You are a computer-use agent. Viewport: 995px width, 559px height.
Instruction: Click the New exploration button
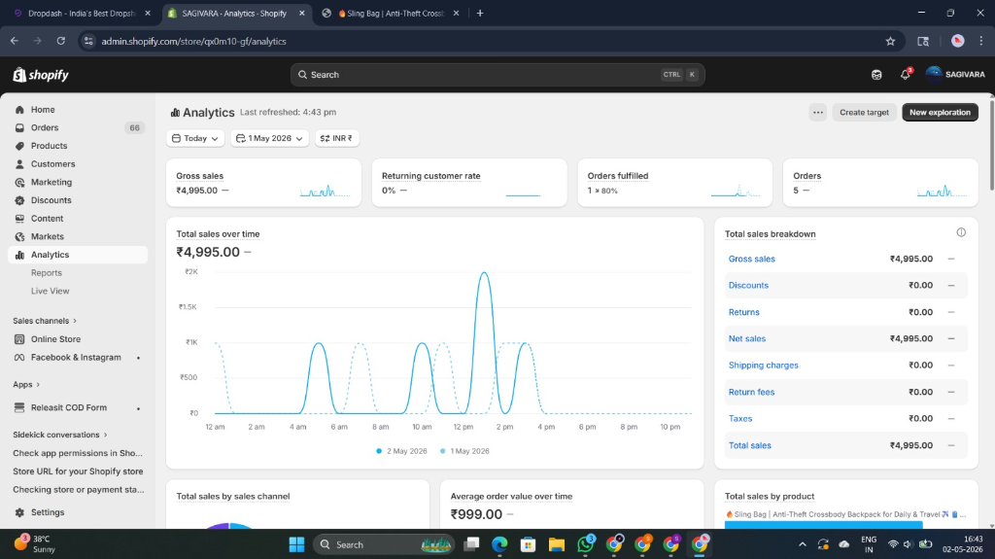(x=940, y=113)
